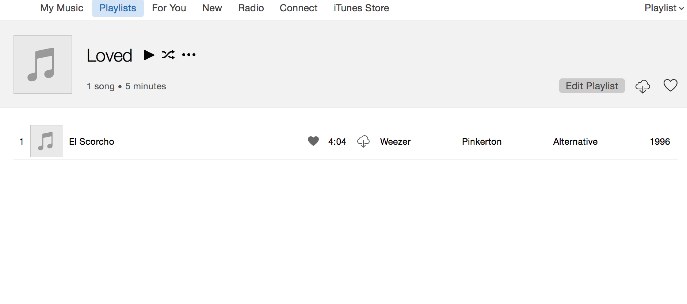Click El Scorcho album art thumbnail
The width and height of the screenshot is (687, 304).
coord(46,141)
